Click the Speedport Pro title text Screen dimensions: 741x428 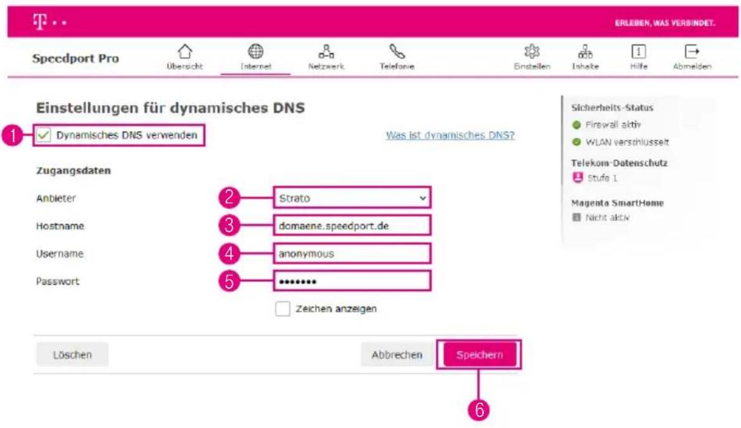coord(75,59)
